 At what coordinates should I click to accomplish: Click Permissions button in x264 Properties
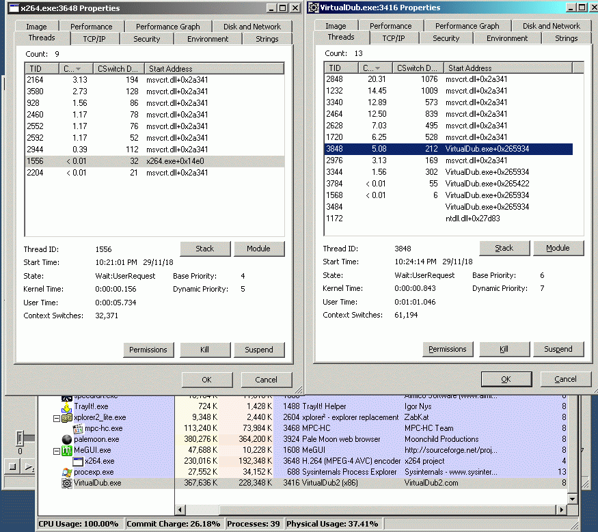(148, 350)
